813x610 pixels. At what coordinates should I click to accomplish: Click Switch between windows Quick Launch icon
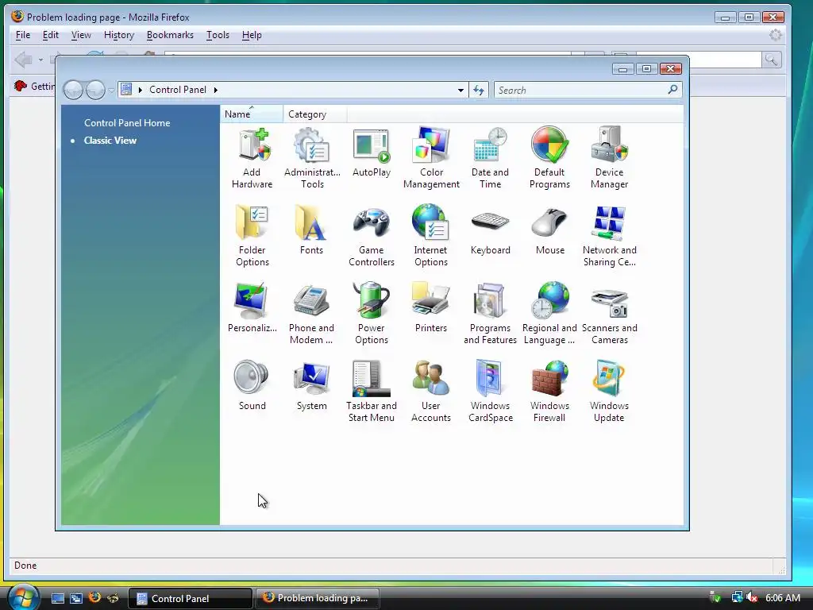click(76, 598)
